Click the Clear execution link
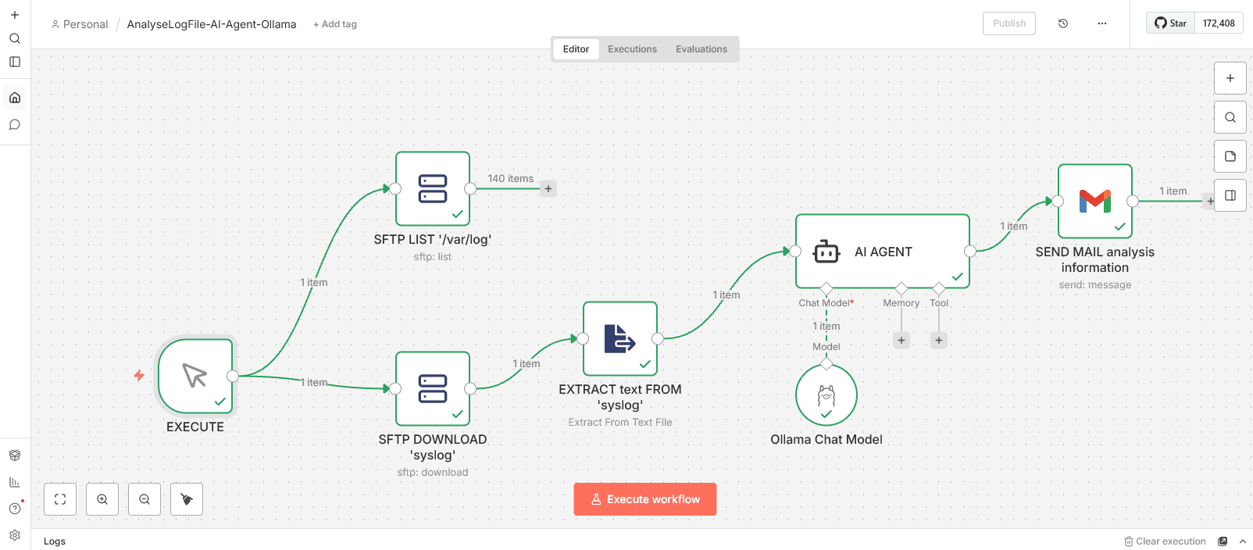The width and height of the screenshot is (1253, 550). [1165, 541]
